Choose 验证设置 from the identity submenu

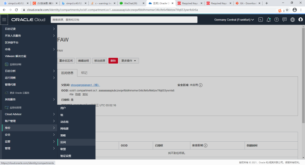pos(76,156)
